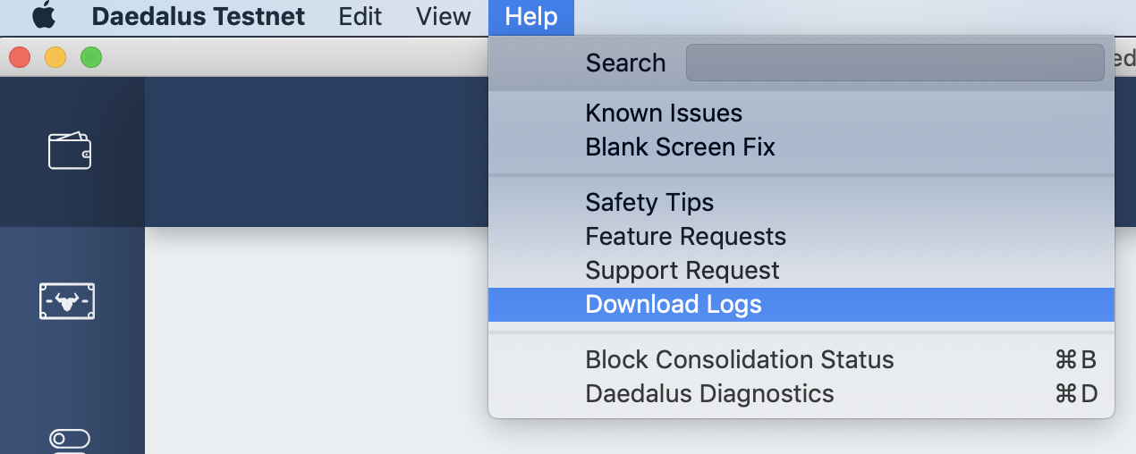The height and width of the screenshot is (454, 1136).
Task: Click the bull certificate sidebar icon
Action: [68, 301]
